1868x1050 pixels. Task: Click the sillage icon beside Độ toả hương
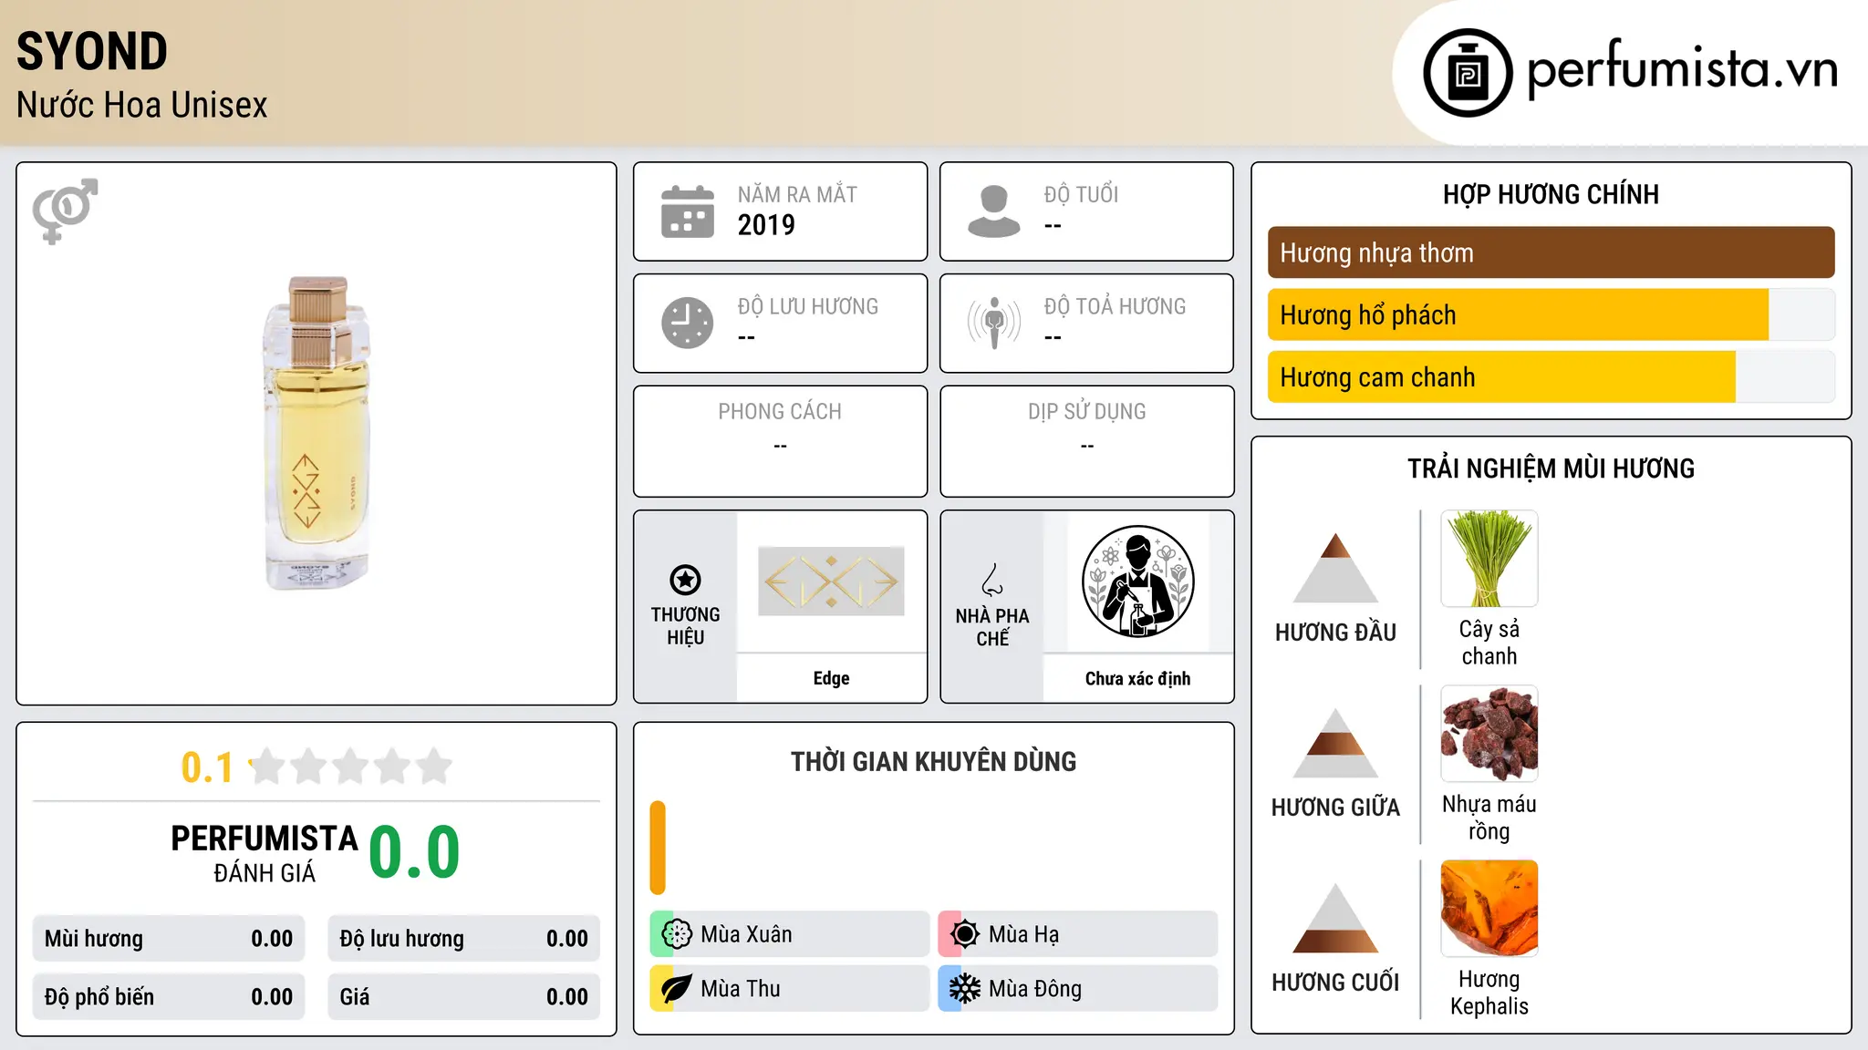click(x=994, y=323)
